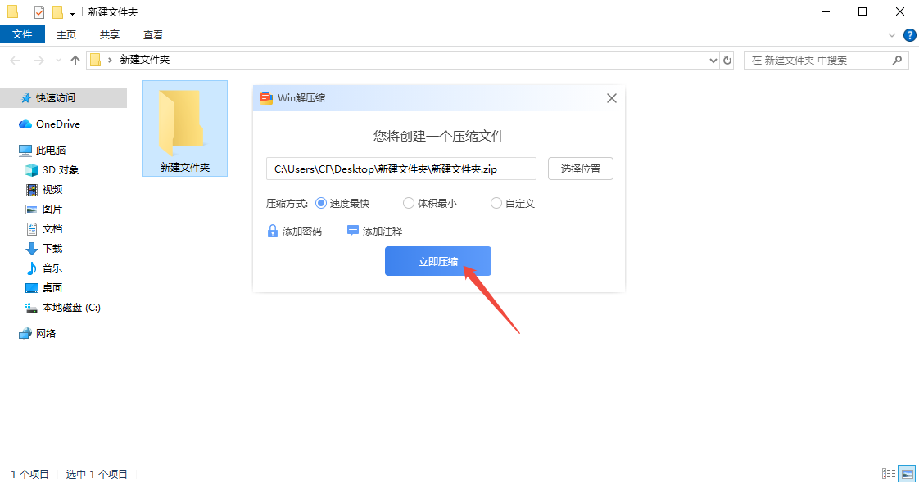This screenshot has width=919, height=482.
Task: Expand the address bar history dropdown
Action: click(713, 60)
